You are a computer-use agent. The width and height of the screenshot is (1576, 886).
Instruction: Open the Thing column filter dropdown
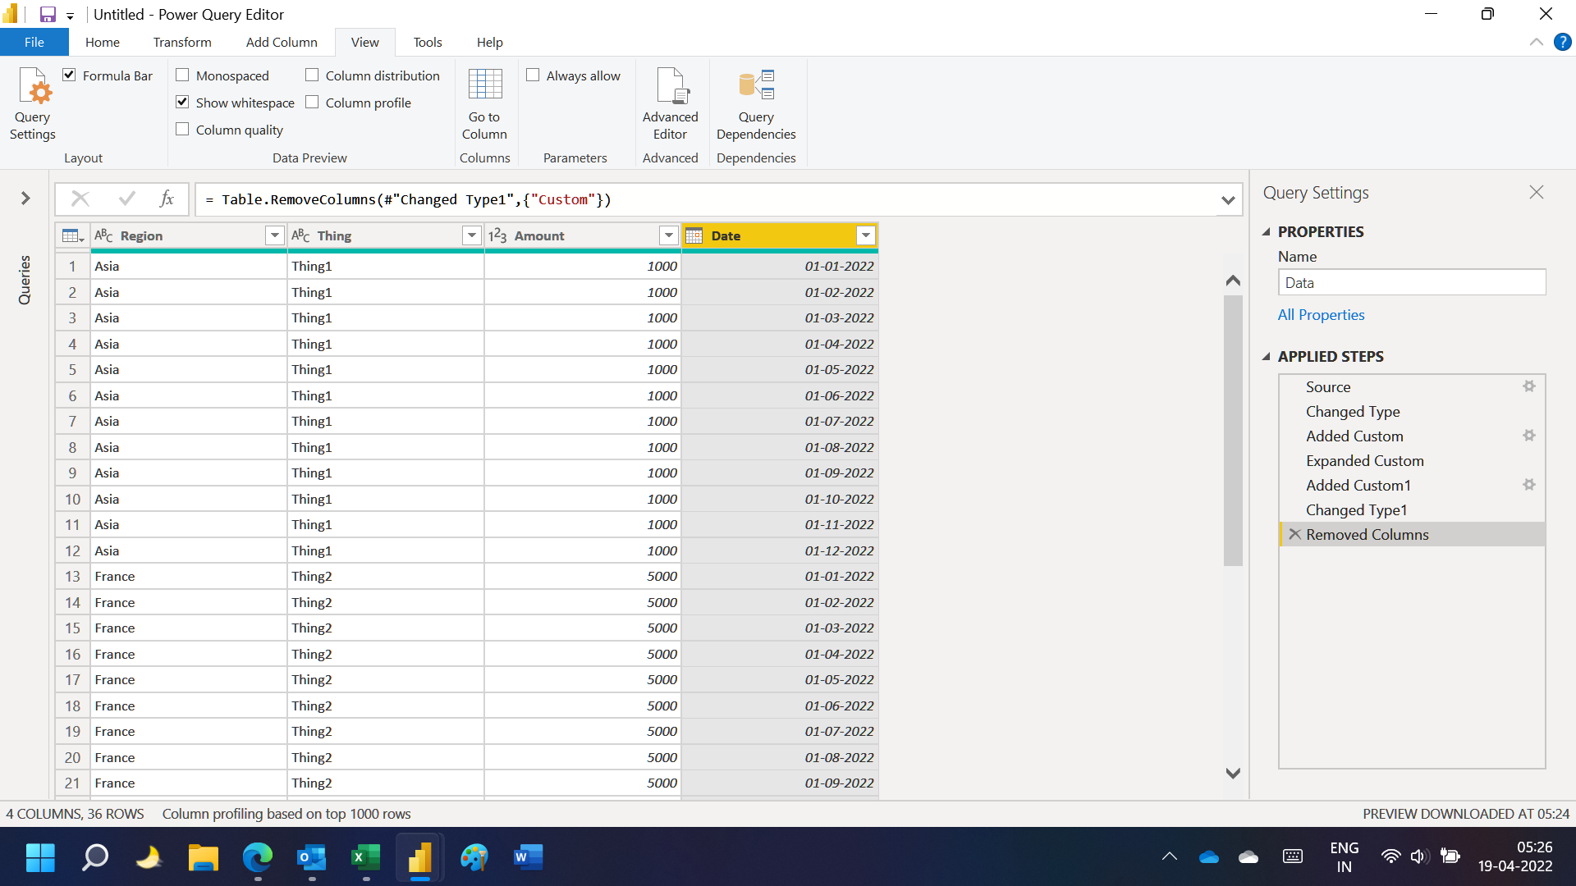tap(472, 236)
